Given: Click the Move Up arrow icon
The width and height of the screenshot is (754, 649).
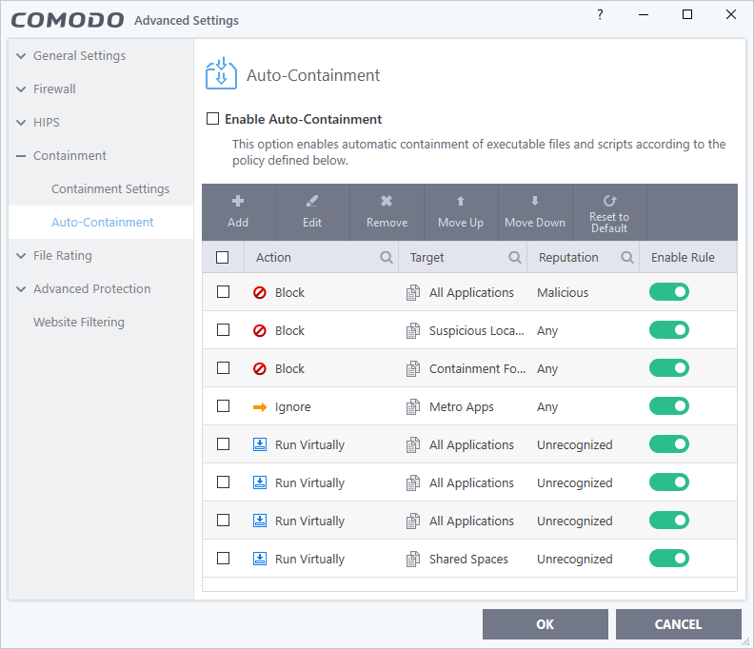Looking at the screenshot, I should click(x=461, y=201).
